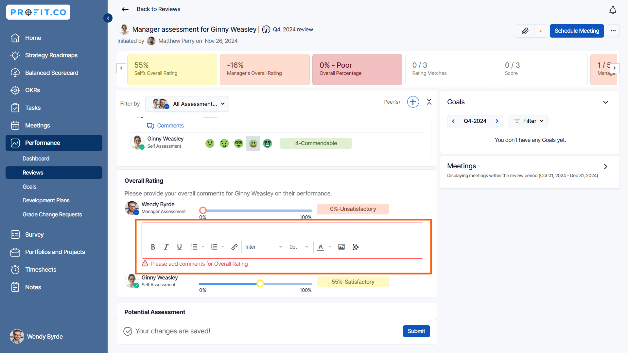Collapse the Goals panel
Image resolution: width=628 pixels, height=353 pixels.
pyautogui.click(x=605, y=102)
